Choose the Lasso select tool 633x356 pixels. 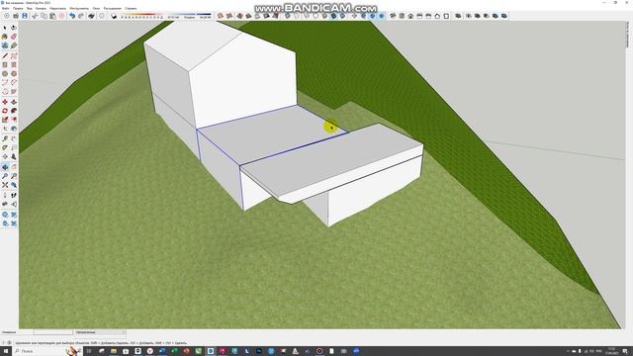(x=14, y=28)
